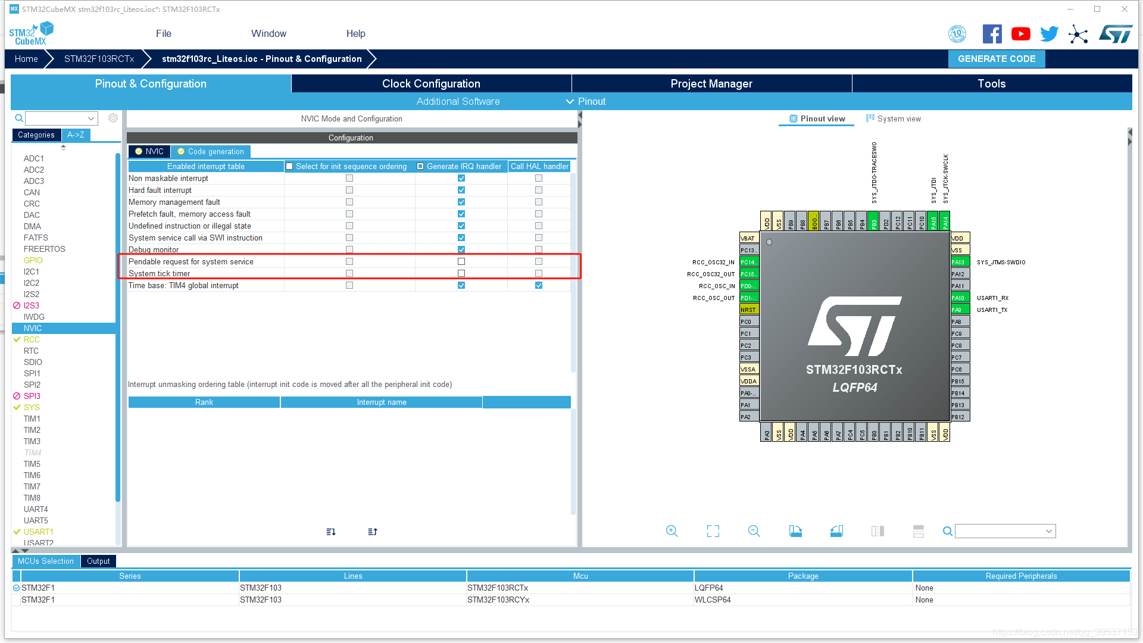Open the peripheral search combo box dropdown
This screenshot has height=643, width=1143.
91,118
